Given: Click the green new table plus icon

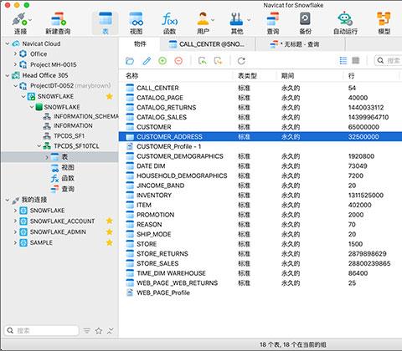Looking at the screenshot, I should coord(162,61).
